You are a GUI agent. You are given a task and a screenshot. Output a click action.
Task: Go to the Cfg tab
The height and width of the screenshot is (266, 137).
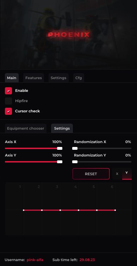coord(79,78)
